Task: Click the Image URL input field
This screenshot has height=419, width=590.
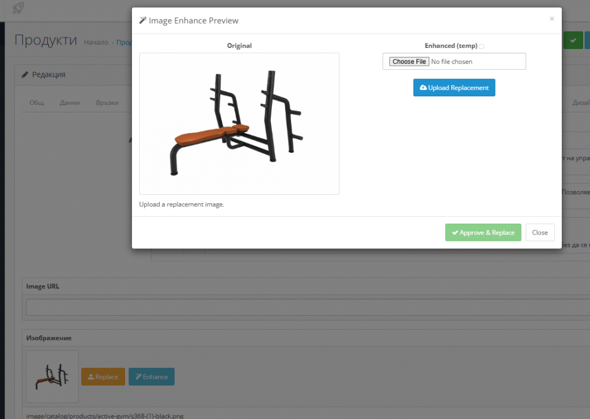Action: (308, 307)
